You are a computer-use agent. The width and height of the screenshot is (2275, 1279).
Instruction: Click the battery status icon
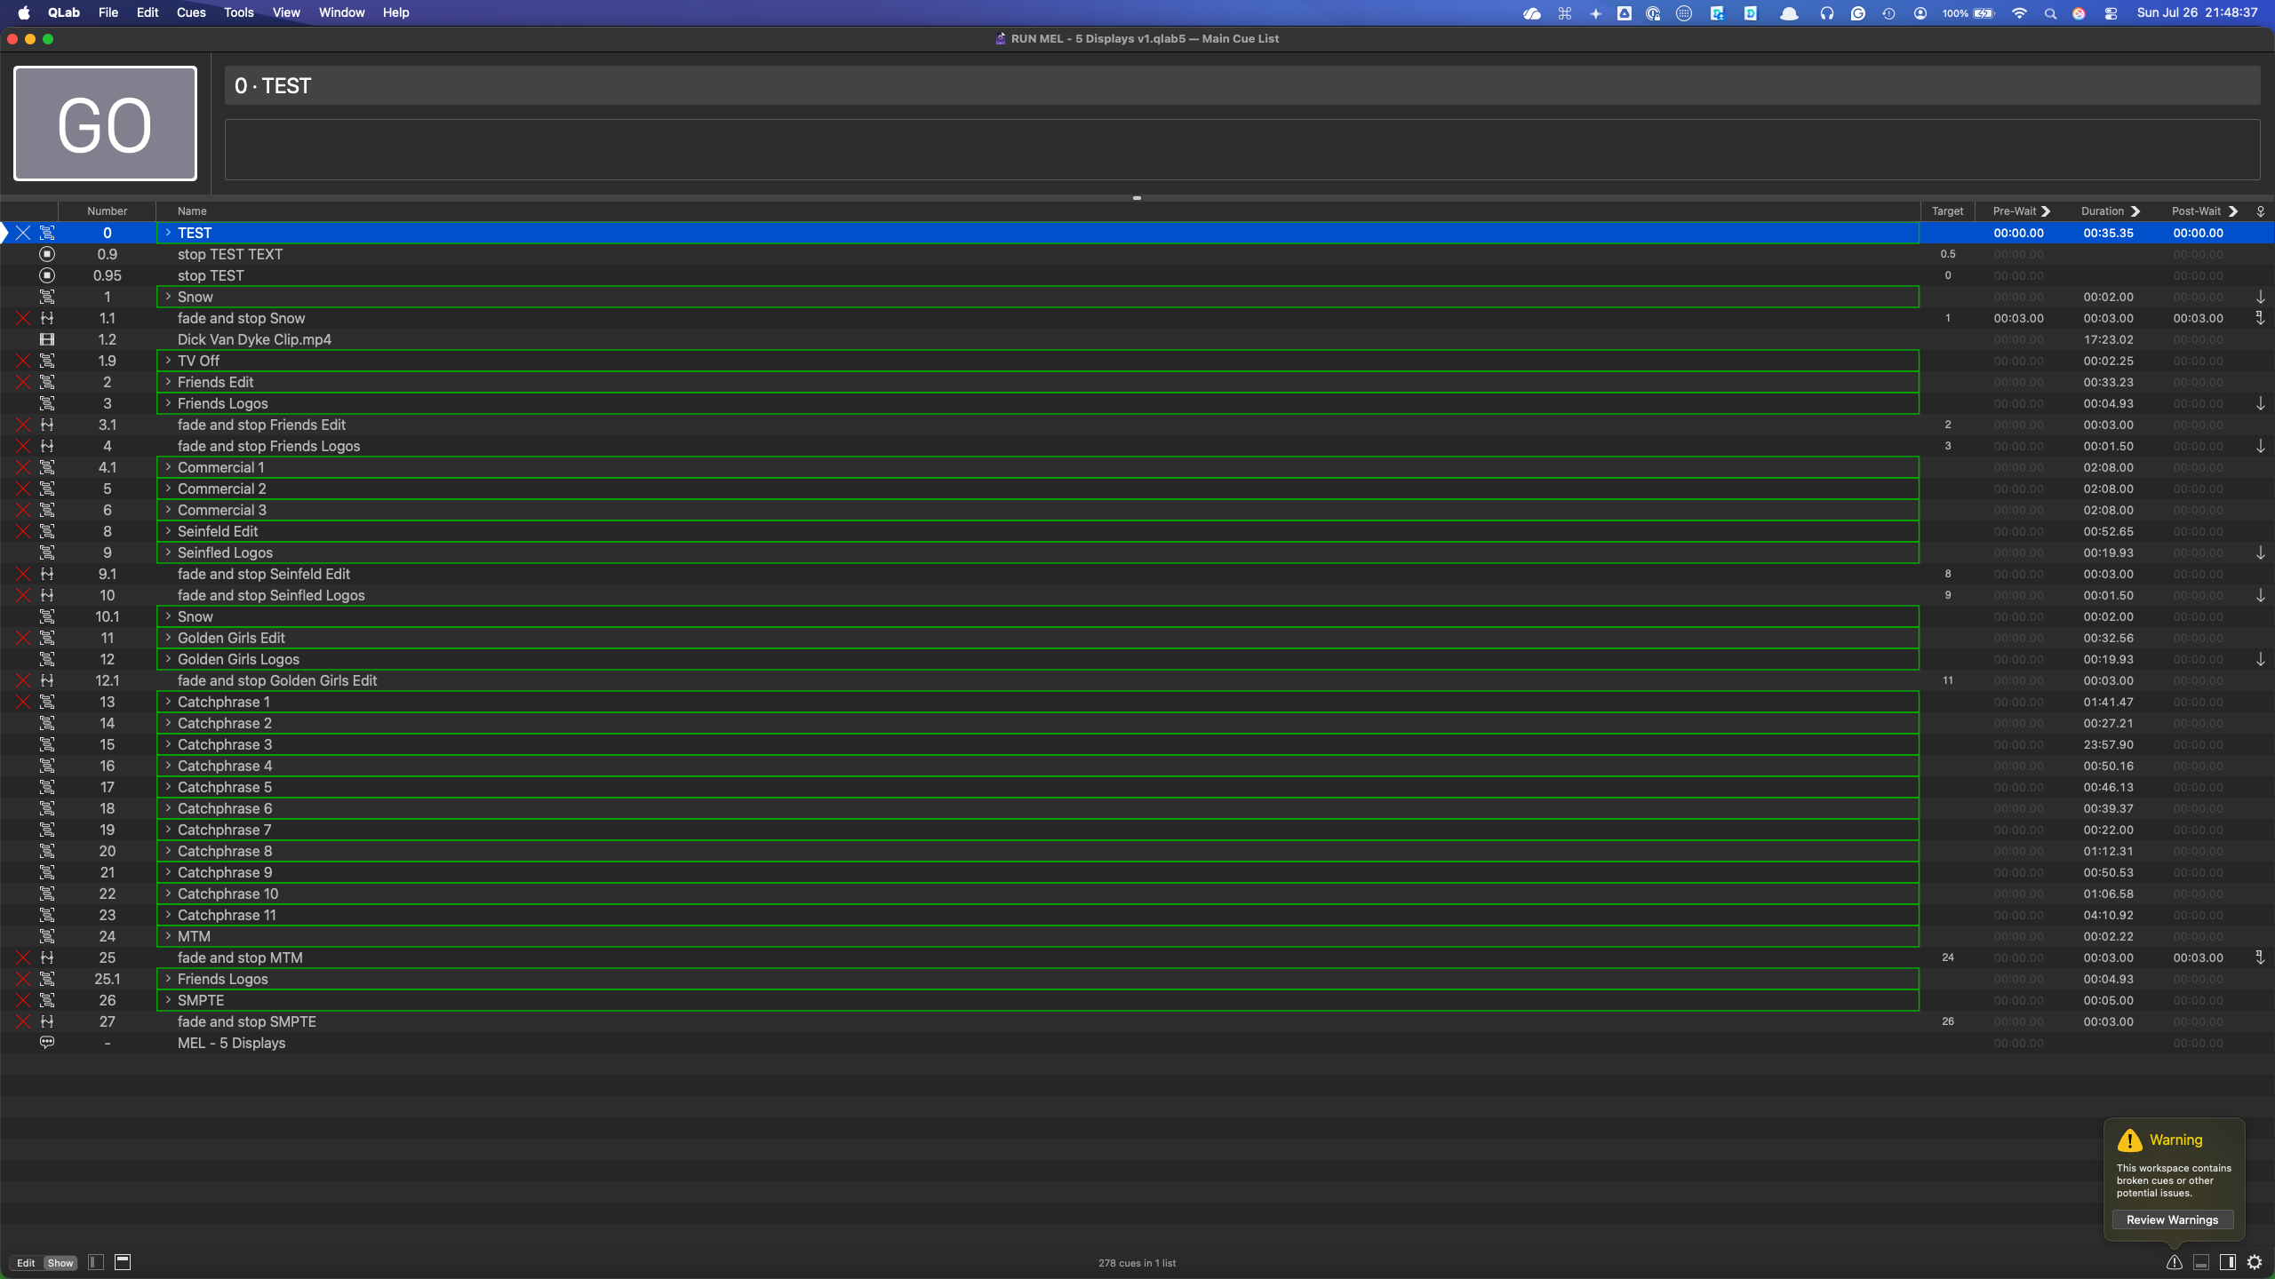[x=1984, y=13]
